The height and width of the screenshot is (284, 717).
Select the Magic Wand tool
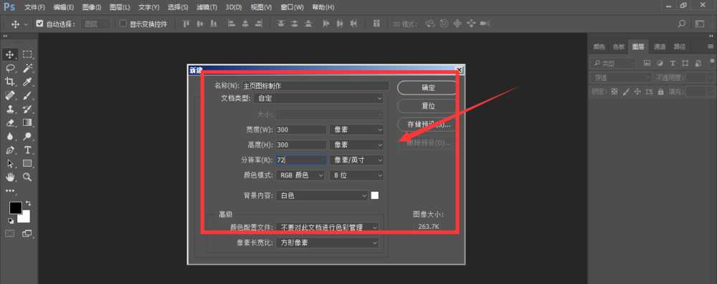click(x=27, y=68)
